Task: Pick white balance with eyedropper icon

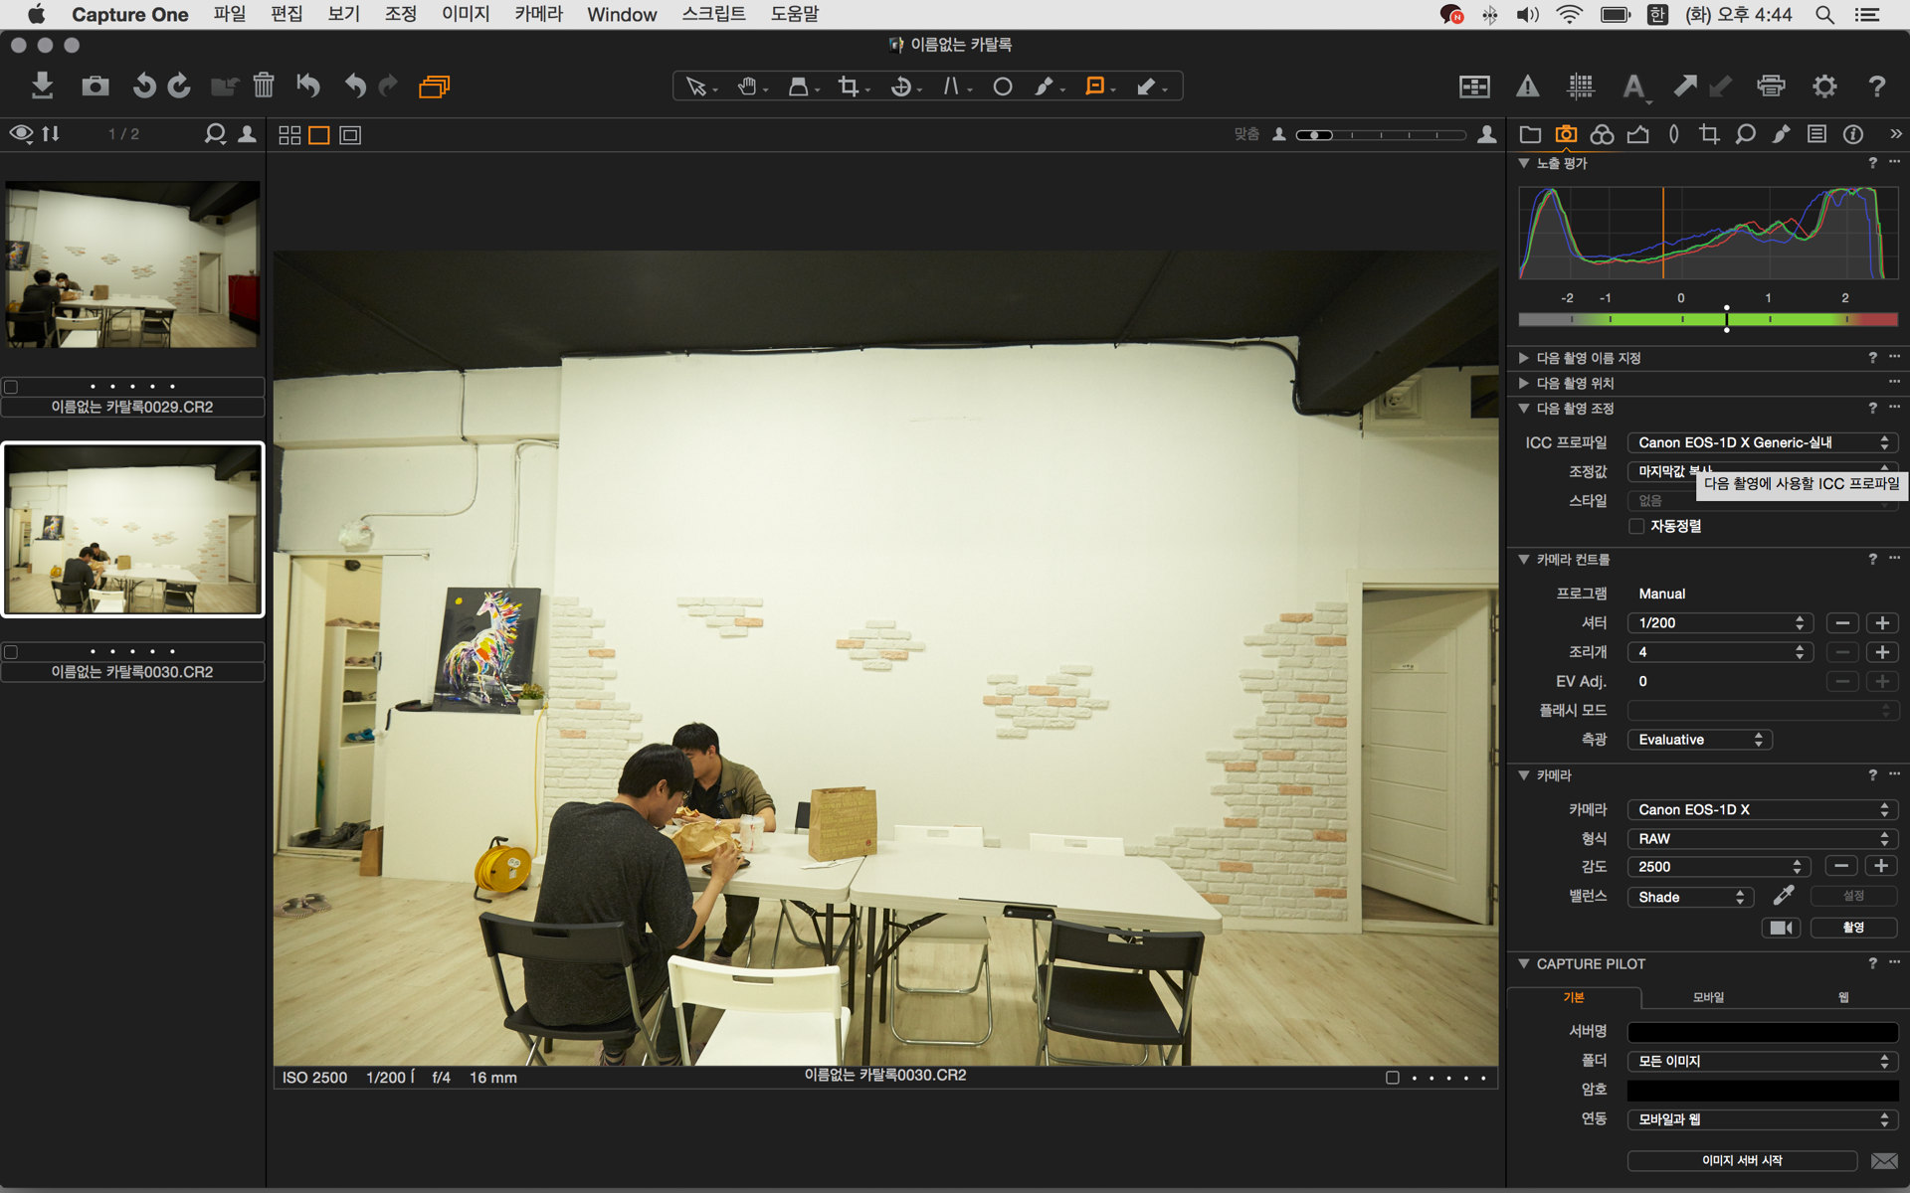Action: (1784, 896)
